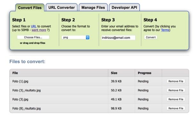This screenshot has height=119, width=195.
Task: Open the Manage Files tab
Action: pyautogui.click(x=93, y=7)
